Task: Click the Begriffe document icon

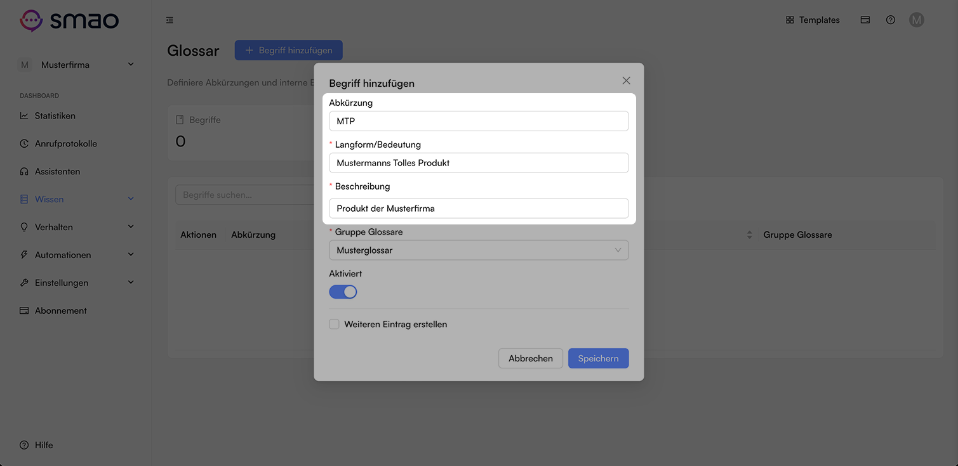Action: (x=180, y=120)
